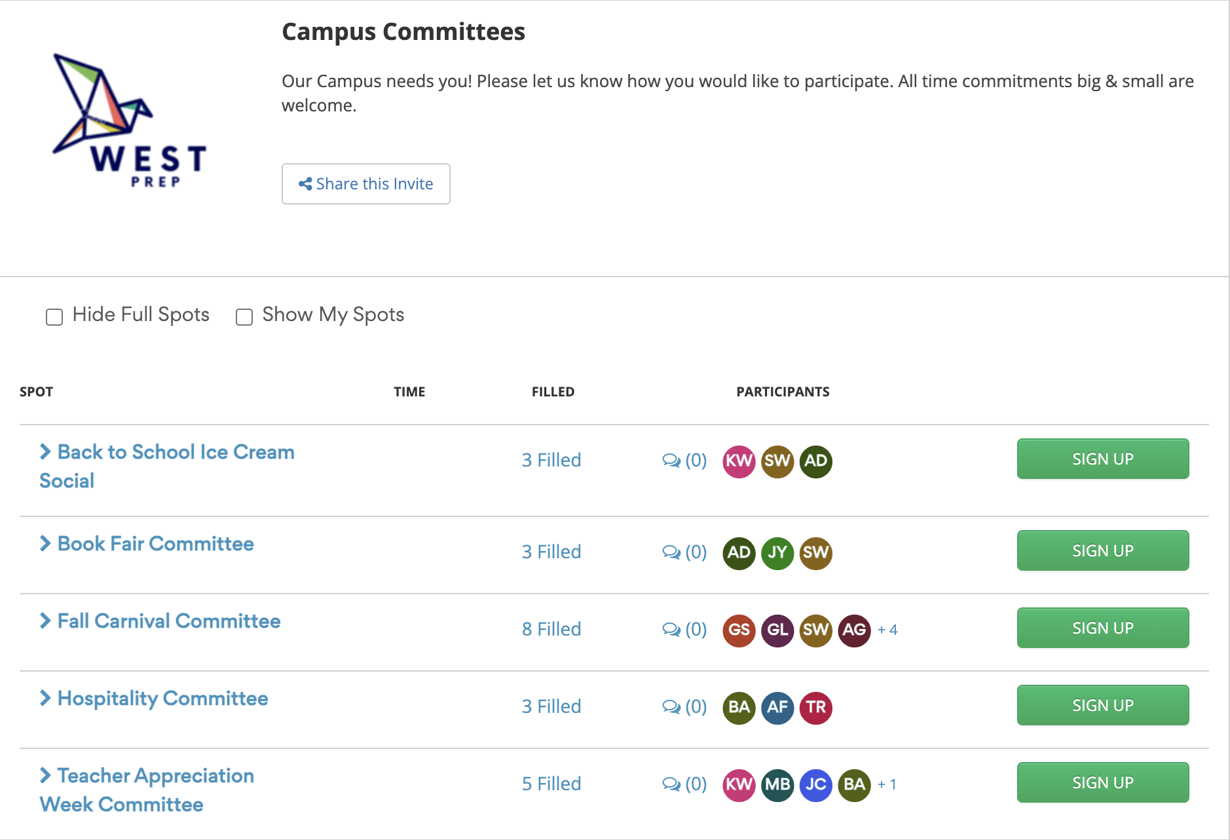Click AD avatar in Ice Cream Social row
This screenshot has width=1230, height=840.
pyautogui.click(x=816, y=461)
